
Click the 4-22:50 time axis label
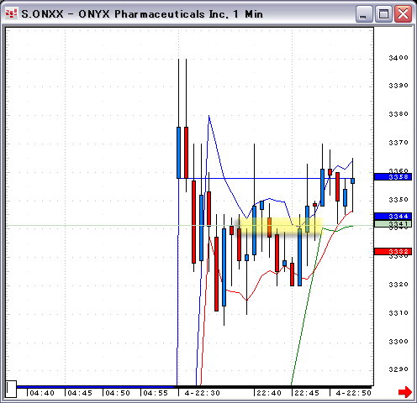(353, 393)
